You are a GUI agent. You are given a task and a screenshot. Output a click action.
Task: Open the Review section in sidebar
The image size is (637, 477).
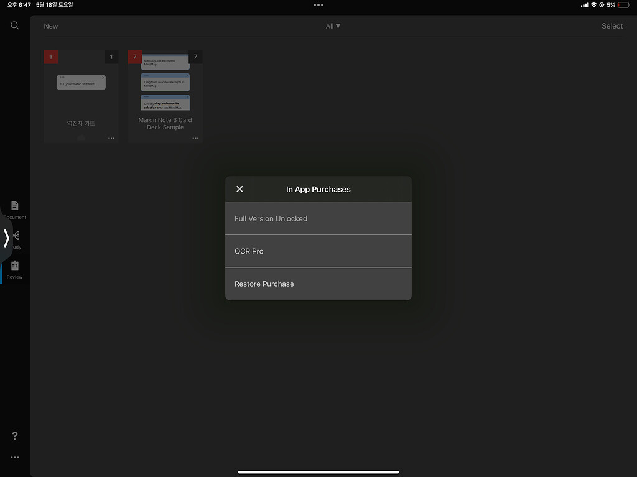[x=15, y=269]
